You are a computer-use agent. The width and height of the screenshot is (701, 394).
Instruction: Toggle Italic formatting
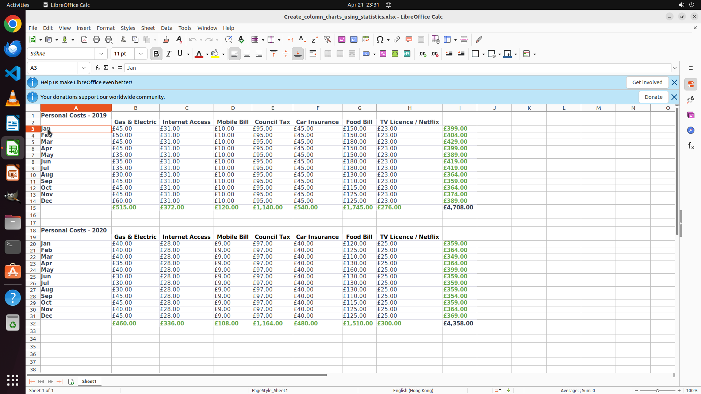click(x=168, y=54)
